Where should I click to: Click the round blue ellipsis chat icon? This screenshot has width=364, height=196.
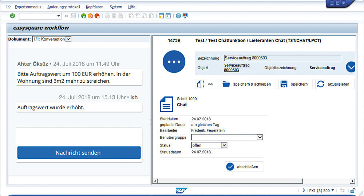(x=174, y=62)
